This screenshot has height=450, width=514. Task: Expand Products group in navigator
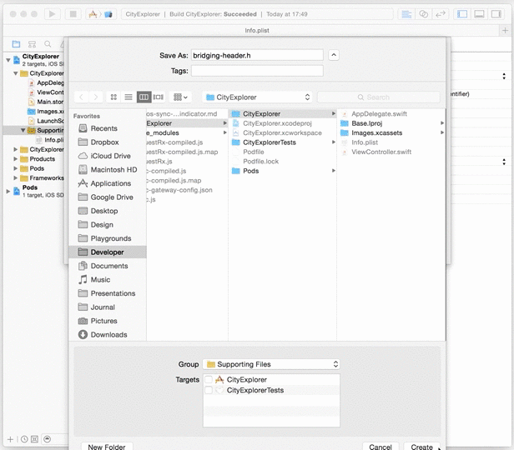point(15,158)
